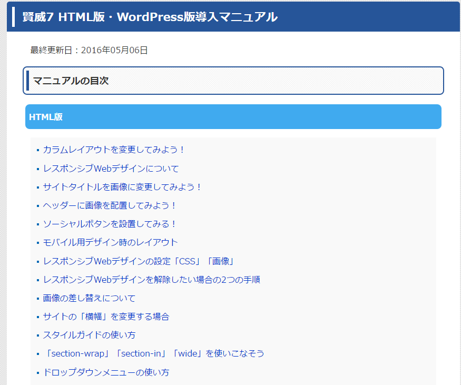The height and width of the screenshot is (385, 461).
Task: Open the 画像の差し替えについて link
Action: (x=89, y=298)
